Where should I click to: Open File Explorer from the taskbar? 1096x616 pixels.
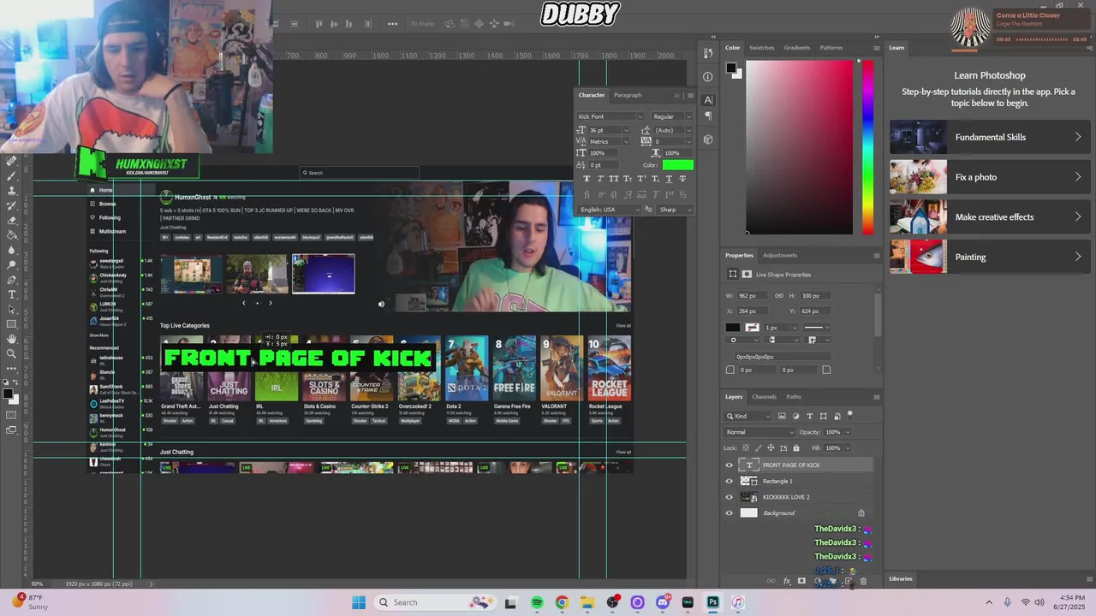click(x=587, y=602)
